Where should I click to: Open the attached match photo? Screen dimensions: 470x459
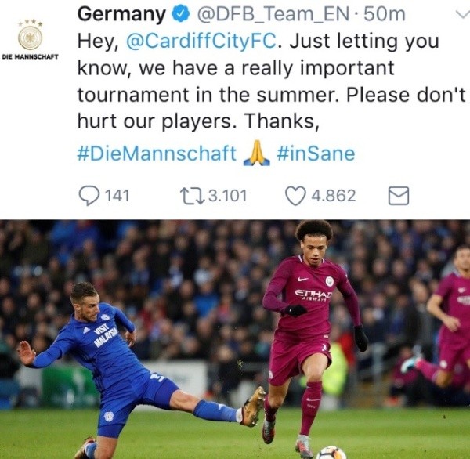pos(235,339)
